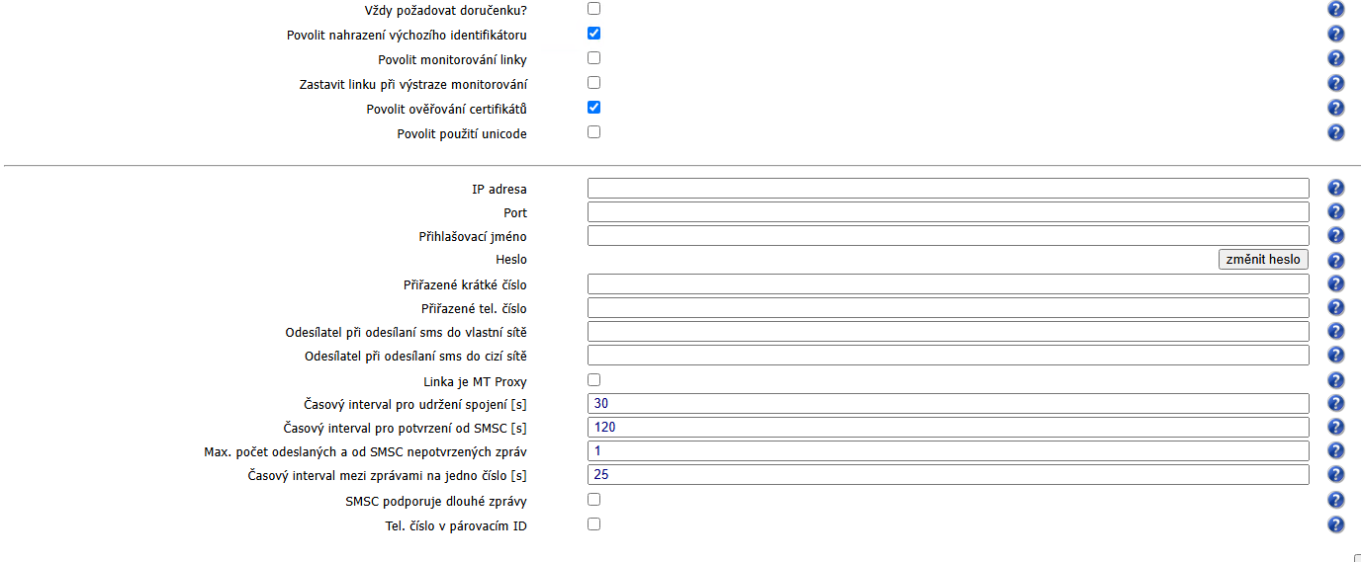Check the Linka je MT Proxy box

point(593,379)
